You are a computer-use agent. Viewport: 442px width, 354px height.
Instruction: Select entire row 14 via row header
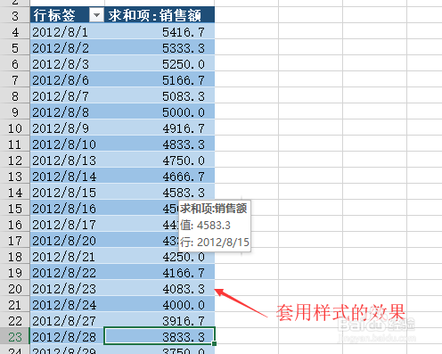tap(15, 193)
